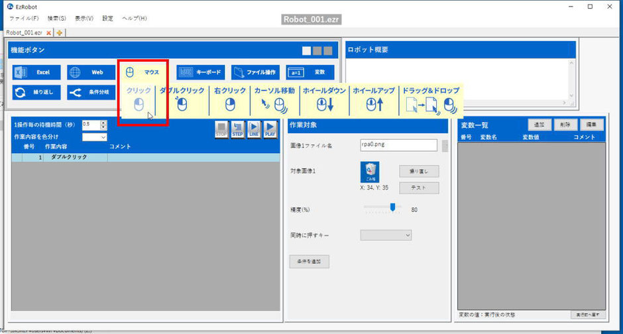Screen dimensions: 623x334
Task: Click the 条件分岐 branch button
Action: pyautogui.click(x=91, y=92)
